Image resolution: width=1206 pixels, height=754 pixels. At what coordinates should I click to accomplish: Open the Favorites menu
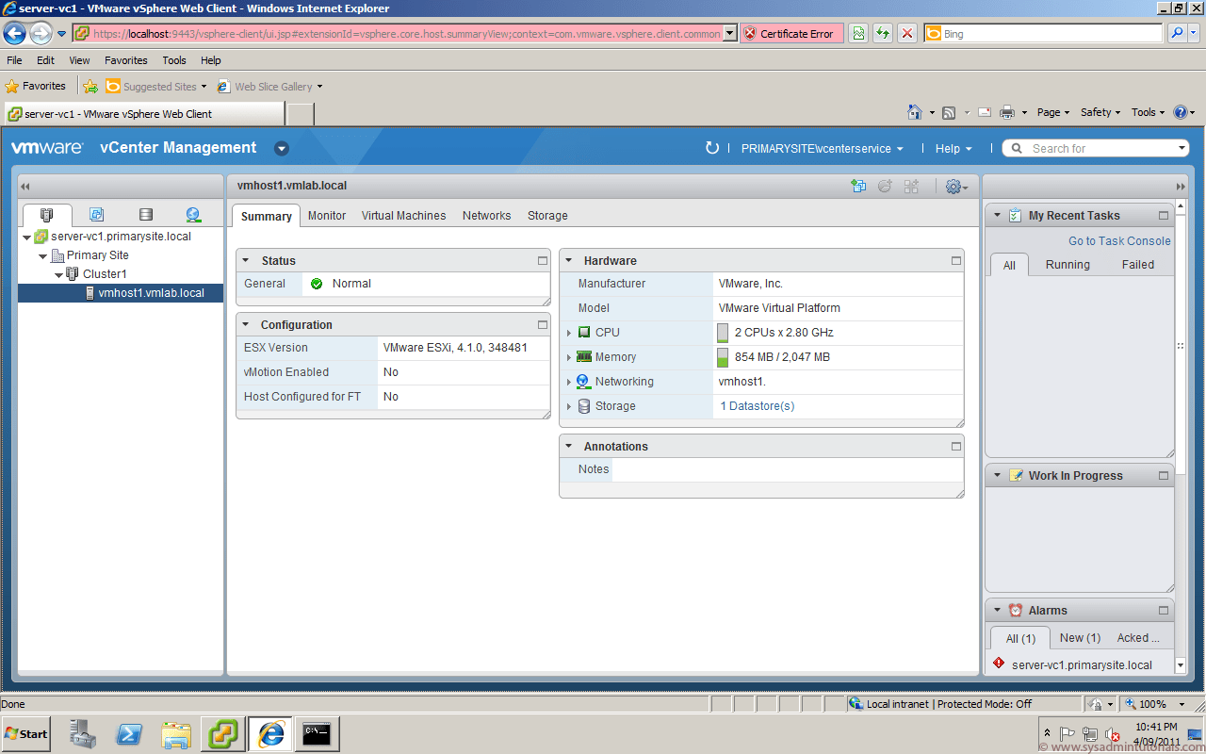point(126,59)
